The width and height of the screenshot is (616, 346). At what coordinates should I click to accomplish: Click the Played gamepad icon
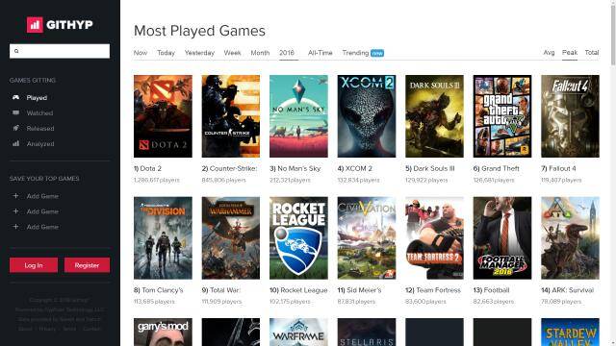click(x=15, y=97)
